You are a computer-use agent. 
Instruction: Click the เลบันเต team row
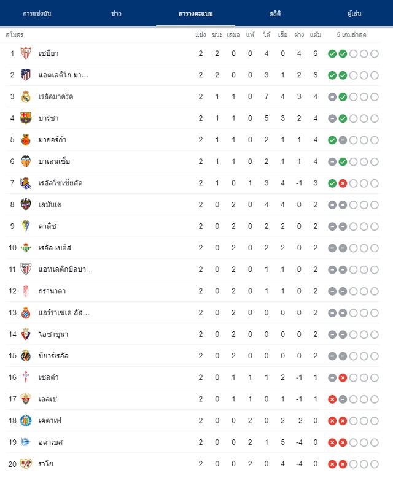193,205
